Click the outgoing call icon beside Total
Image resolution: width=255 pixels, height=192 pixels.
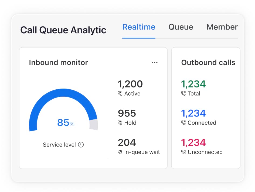pyautogui.click(x=183, y=94)
